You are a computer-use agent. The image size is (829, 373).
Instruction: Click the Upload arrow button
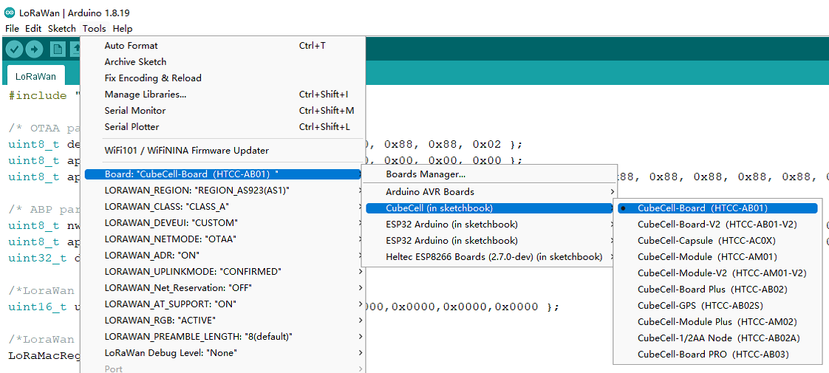pos(35,49)
